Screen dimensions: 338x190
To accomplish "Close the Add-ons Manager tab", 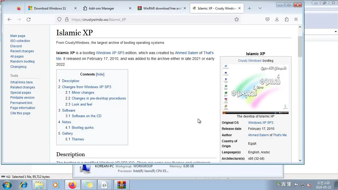I will pyautogui.click(x=130, y=8).
